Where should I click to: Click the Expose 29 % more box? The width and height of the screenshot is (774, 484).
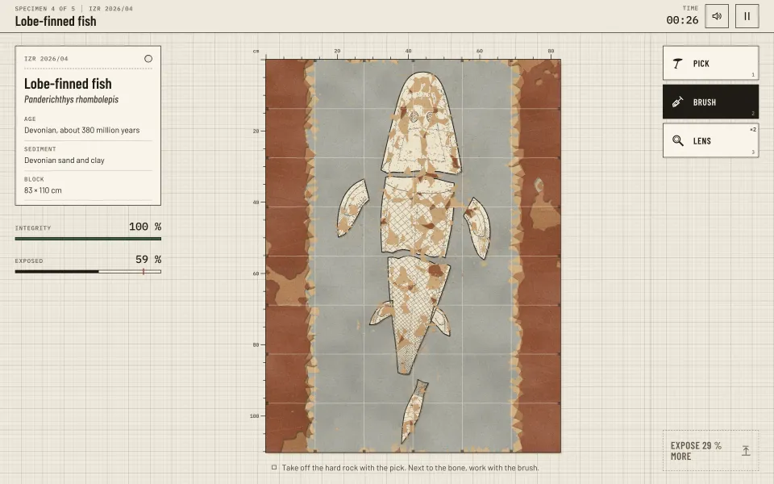click(710, 450)
